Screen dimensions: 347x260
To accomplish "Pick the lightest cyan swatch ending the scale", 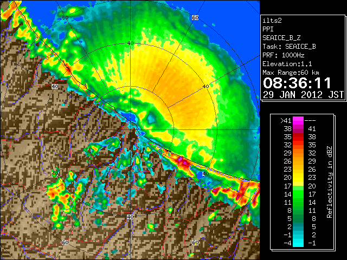I will 298,244.
